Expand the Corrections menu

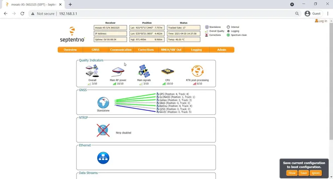(x=146, y=50)
